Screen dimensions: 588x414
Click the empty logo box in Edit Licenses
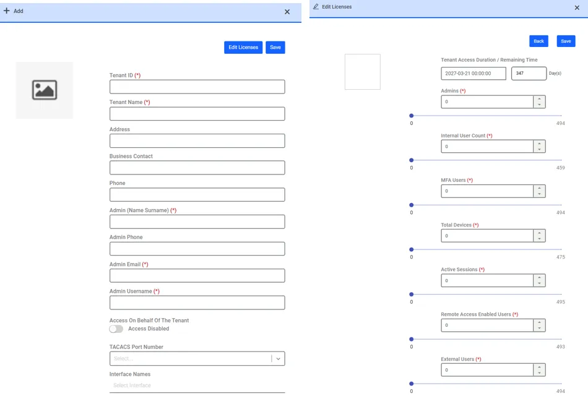click(x=363, y=72)
